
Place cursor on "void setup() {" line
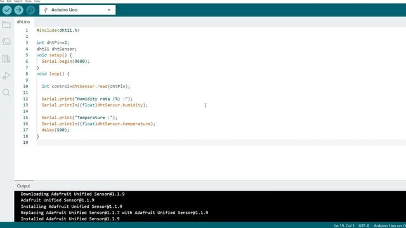54,55
